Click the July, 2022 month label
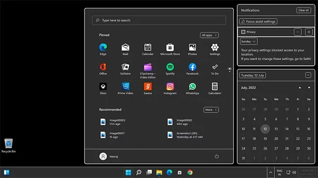The width and height of the screenshot is (318, 178). pyautogui.click(x=248, y=88)
